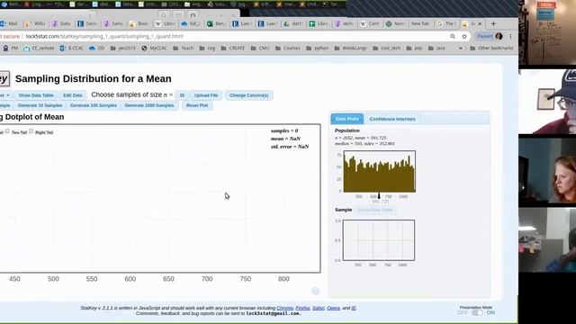Viewport: 576px width, 324px height.
Task: Check the Right Tail checkbox
Action: (31, 131)
